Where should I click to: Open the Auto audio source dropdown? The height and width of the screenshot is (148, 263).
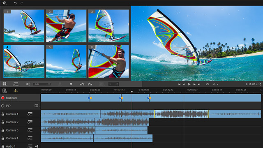pyautogui.click(x=42, y=84)
